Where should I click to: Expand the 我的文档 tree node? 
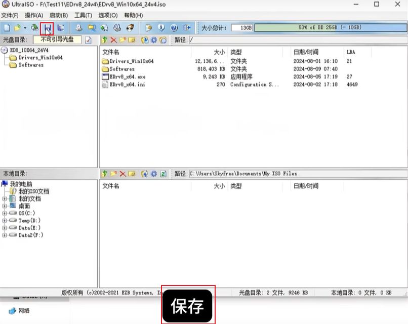[x=5, y=199]
